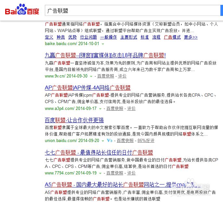Click 评价 for the www.7794.com result

click(x=131, y=173)
